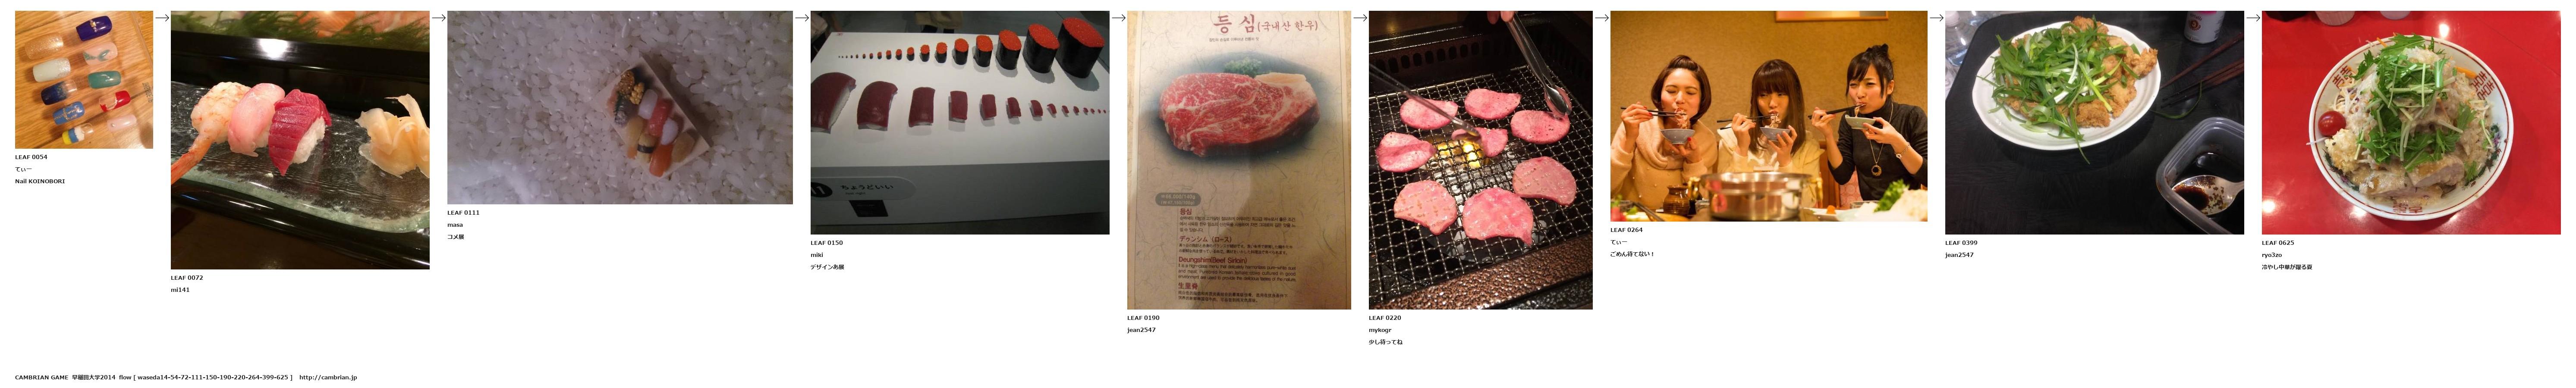2576x388 pixels.
Task: Click the arrow between nail photo and sushi
Action: pyautogui.click(x=162, y=17)
